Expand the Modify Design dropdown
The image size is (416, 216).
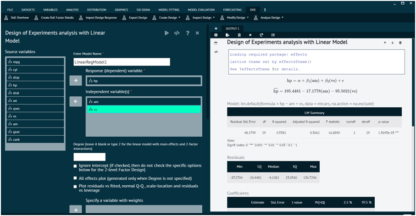234,17
